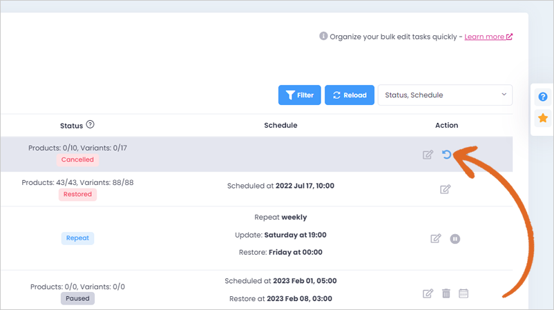Viewport: 554px width, 310px height.
Task: Open the Filter button
Action: tap(300, 95)
